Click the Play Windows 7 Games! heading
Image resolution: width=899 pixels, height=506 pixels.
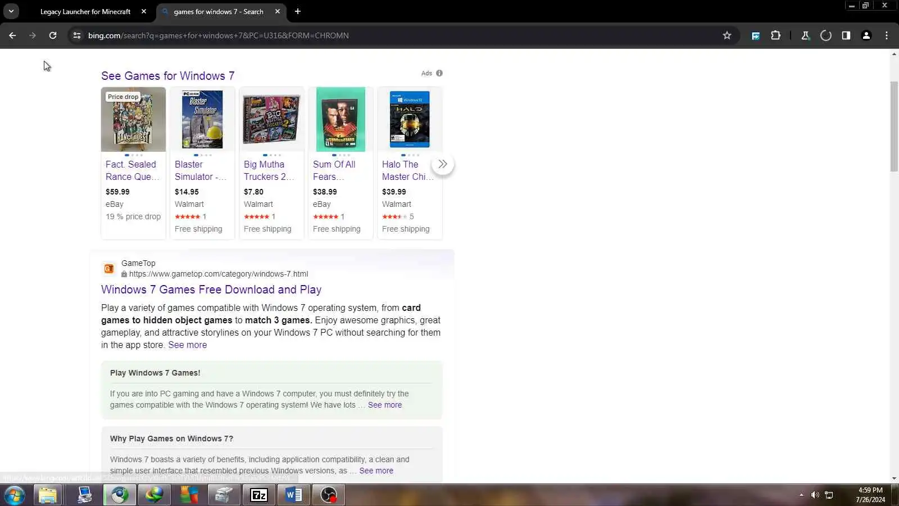coord(155,373)
